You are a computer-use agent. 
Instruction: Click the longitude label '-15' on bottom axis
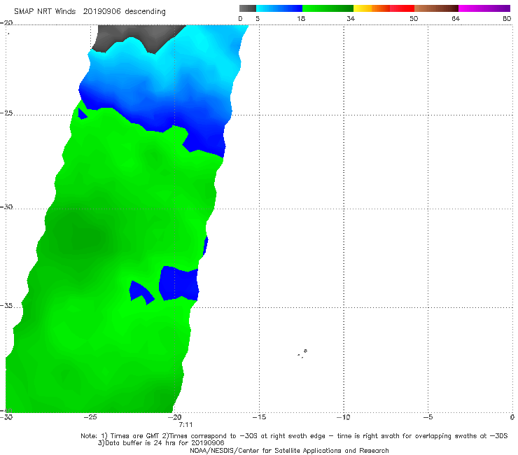[259, 417]
